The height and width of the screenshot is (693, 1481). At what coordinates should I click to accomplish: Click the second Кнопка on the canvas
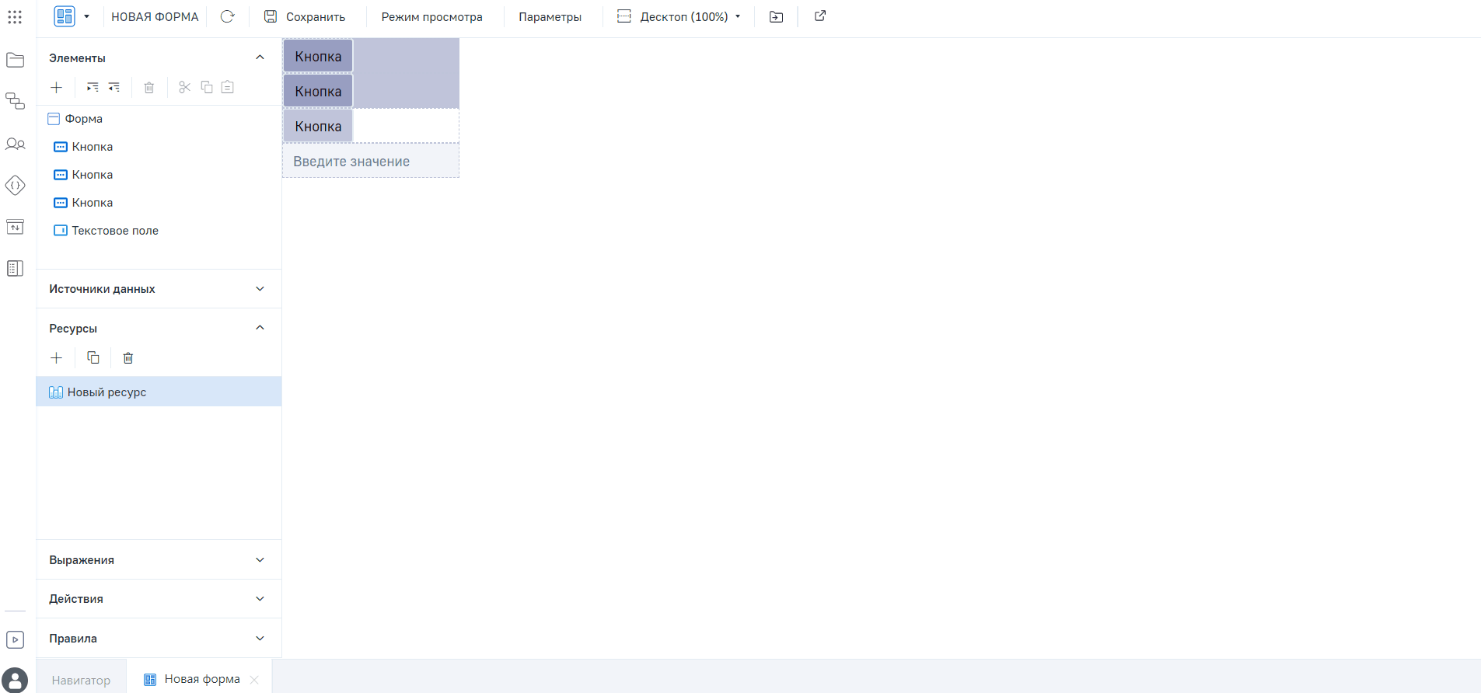coord(318,91)
